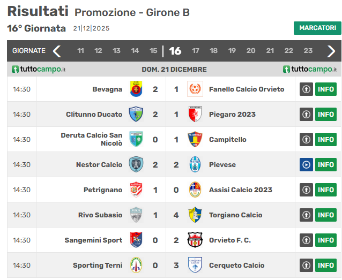The height and width of the screenshot is (280, 342).
Task: Go to next giornate with right arrow
Action: 331,51
